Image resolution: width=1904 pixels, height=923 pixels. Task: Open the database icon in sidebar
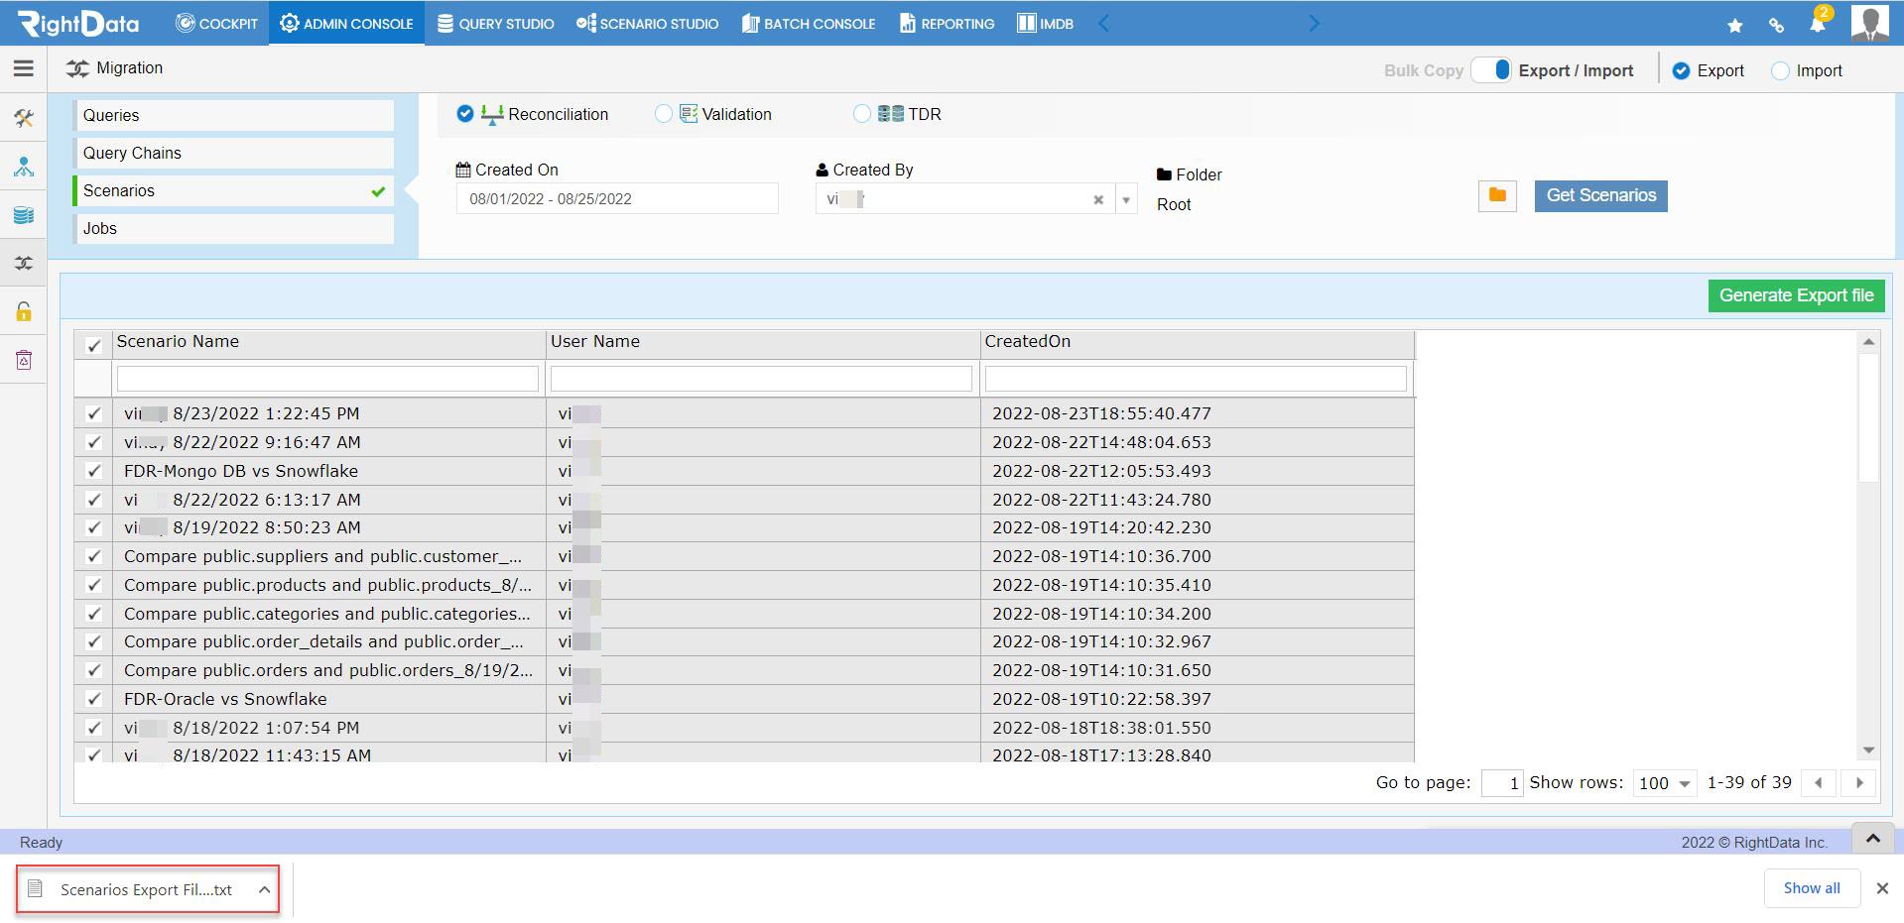pos(24,215)
